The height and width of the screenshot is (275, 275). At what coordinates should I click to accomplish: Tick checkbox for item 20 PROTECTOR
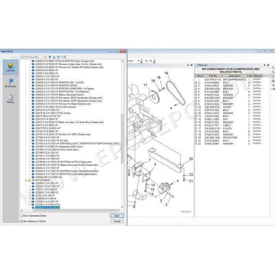196,137
